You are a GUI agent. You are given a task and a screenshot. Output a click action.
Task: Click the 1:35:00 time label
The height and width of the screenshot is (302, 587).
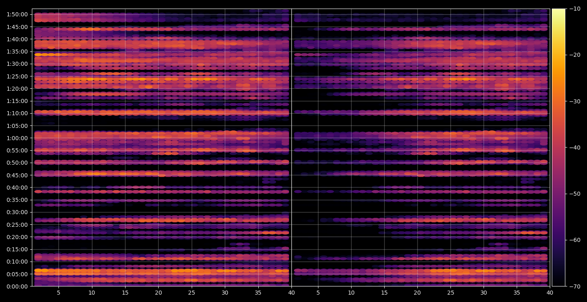[x=17, y=51]
